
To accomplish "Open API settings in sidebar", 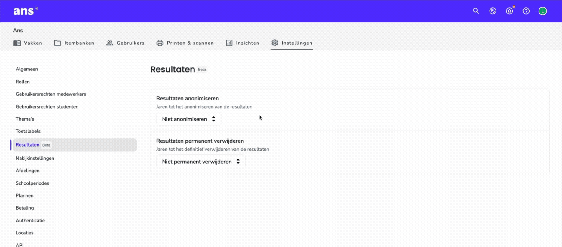I will (20, 245).
